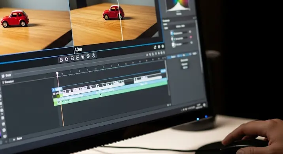Image resolution: width=283 pixels, height=154 pixels.
Task: Click the before/after split divider line in the preview
Action: tap(120, 20)
